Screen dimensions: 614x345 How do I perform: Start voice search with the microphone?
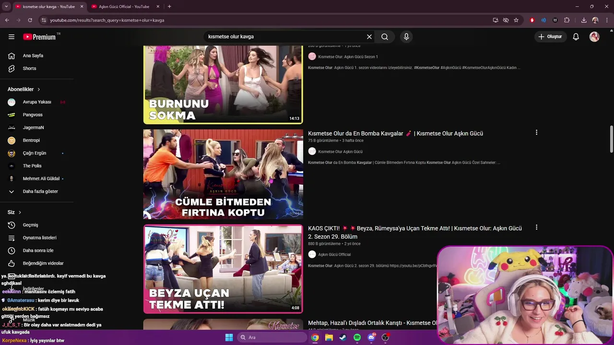tap(406, 37)
